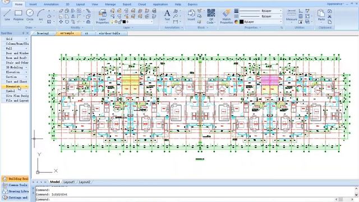
Task: Click the Array tool in Modify panel
Action: tap(79, 11)
